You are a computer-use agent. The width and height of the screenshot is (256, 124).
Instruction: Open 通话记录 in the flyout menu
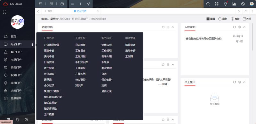107,91
